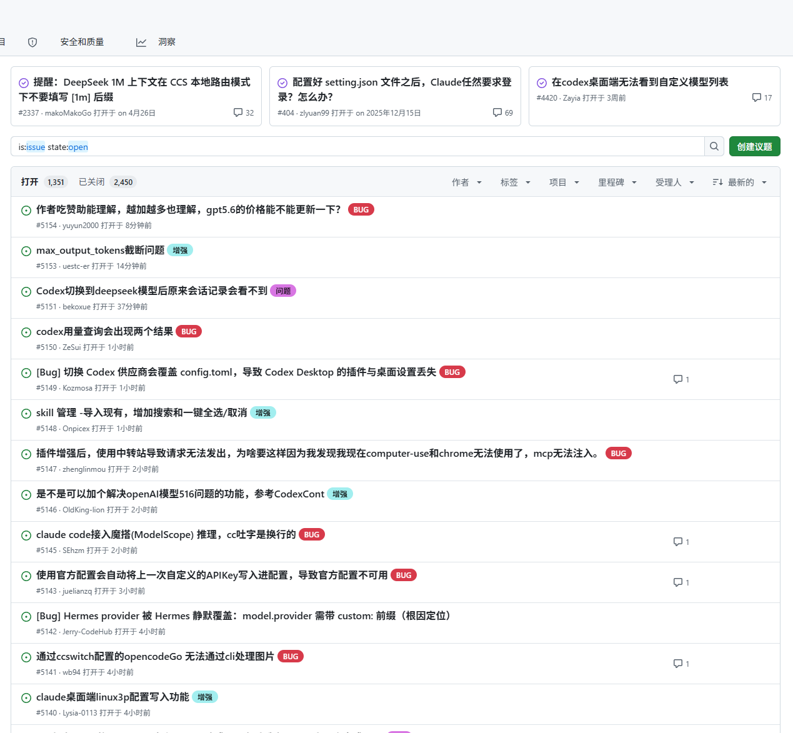Screen dimensions: 793x733
Task: Click the 问题 label on issue #5151
Action: 283,291
